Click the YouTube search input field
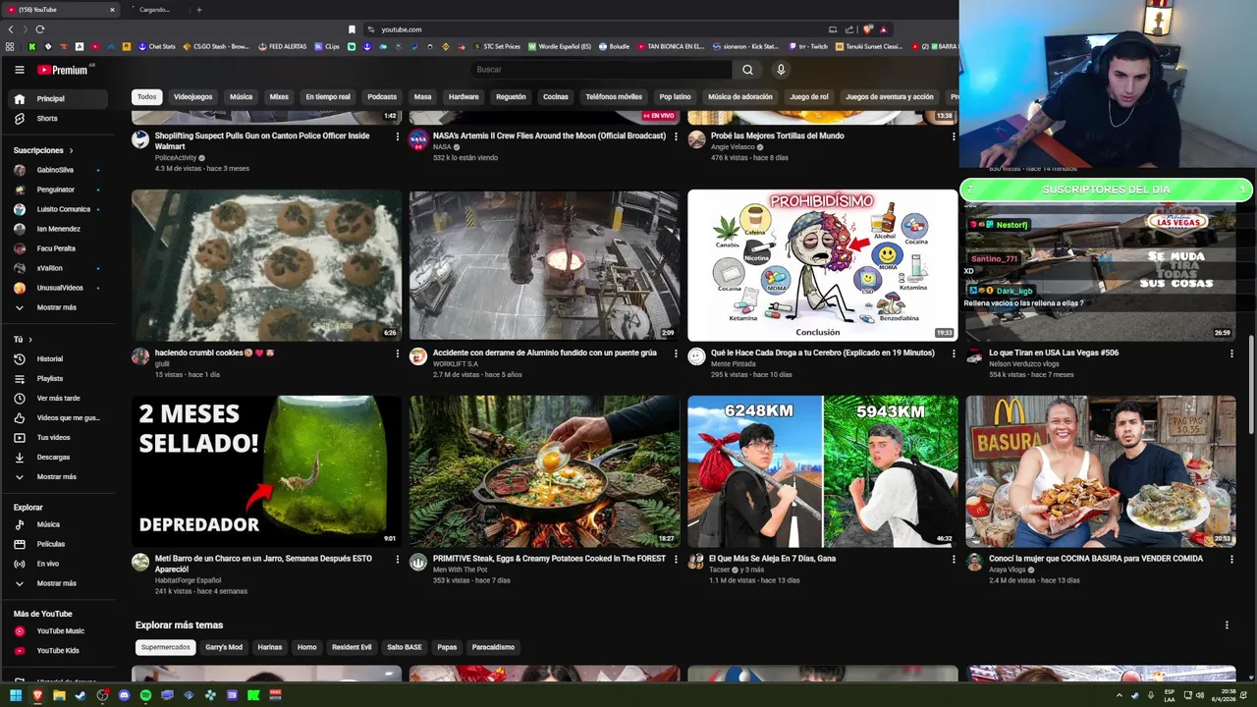 (x=601, y=70)
